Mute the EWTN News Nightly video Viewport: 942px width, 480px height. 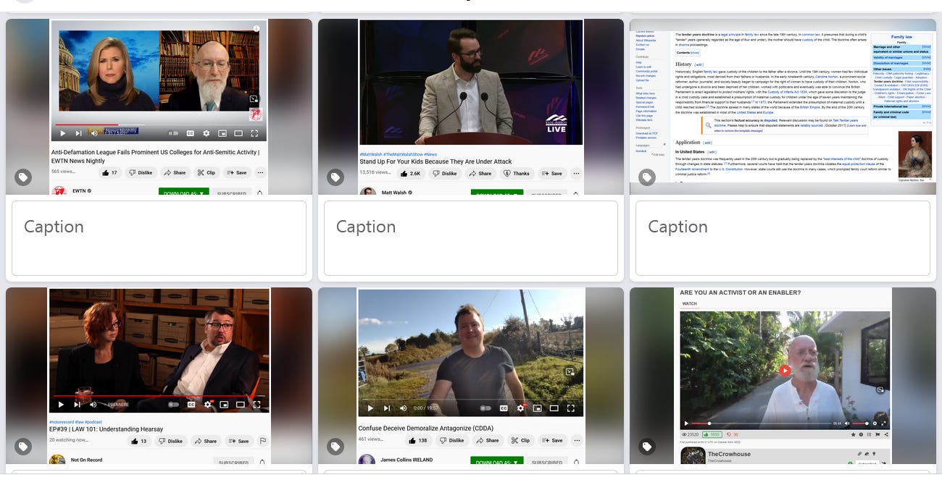(x=93, y=133)
